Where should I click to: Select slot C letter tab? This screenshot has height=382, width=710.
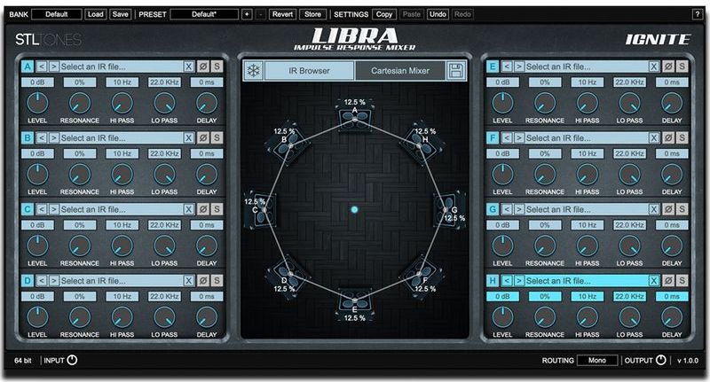point(28,209)
